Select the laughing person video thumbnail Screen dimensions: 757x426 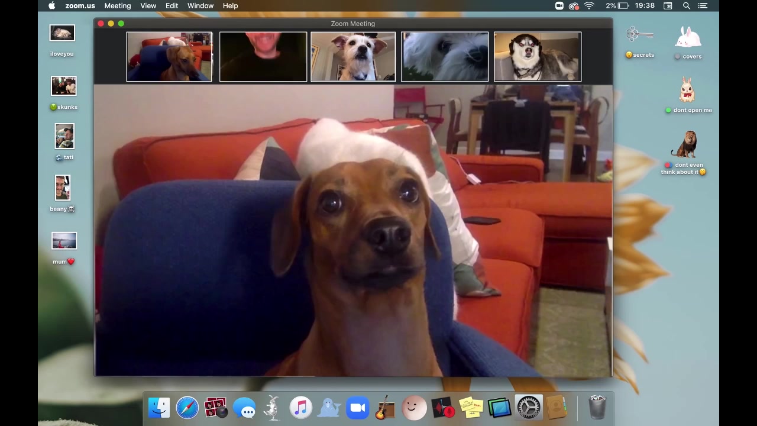(263, 57)
